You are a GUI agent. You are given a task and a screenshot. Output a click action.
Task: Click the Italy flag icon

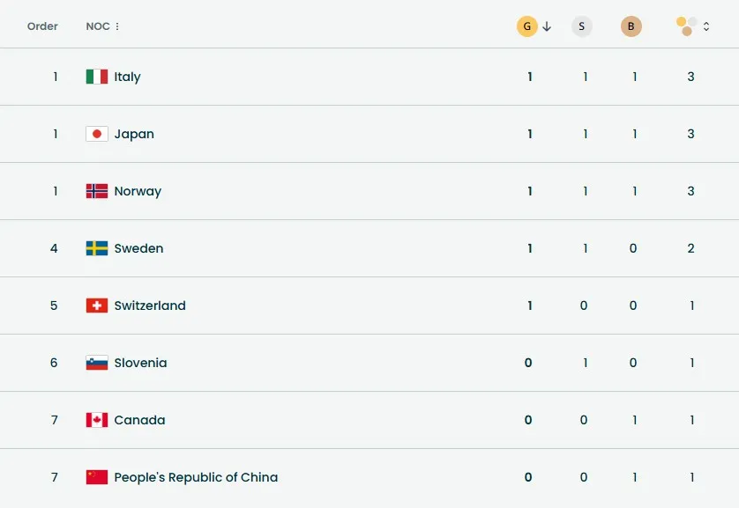point(97,77)
